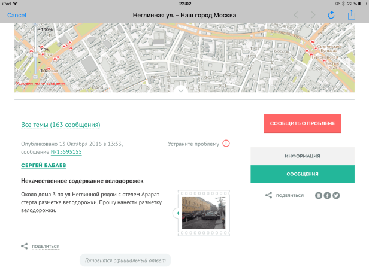Share via the VK icon
369x276 pixels.
coord(319,195)
